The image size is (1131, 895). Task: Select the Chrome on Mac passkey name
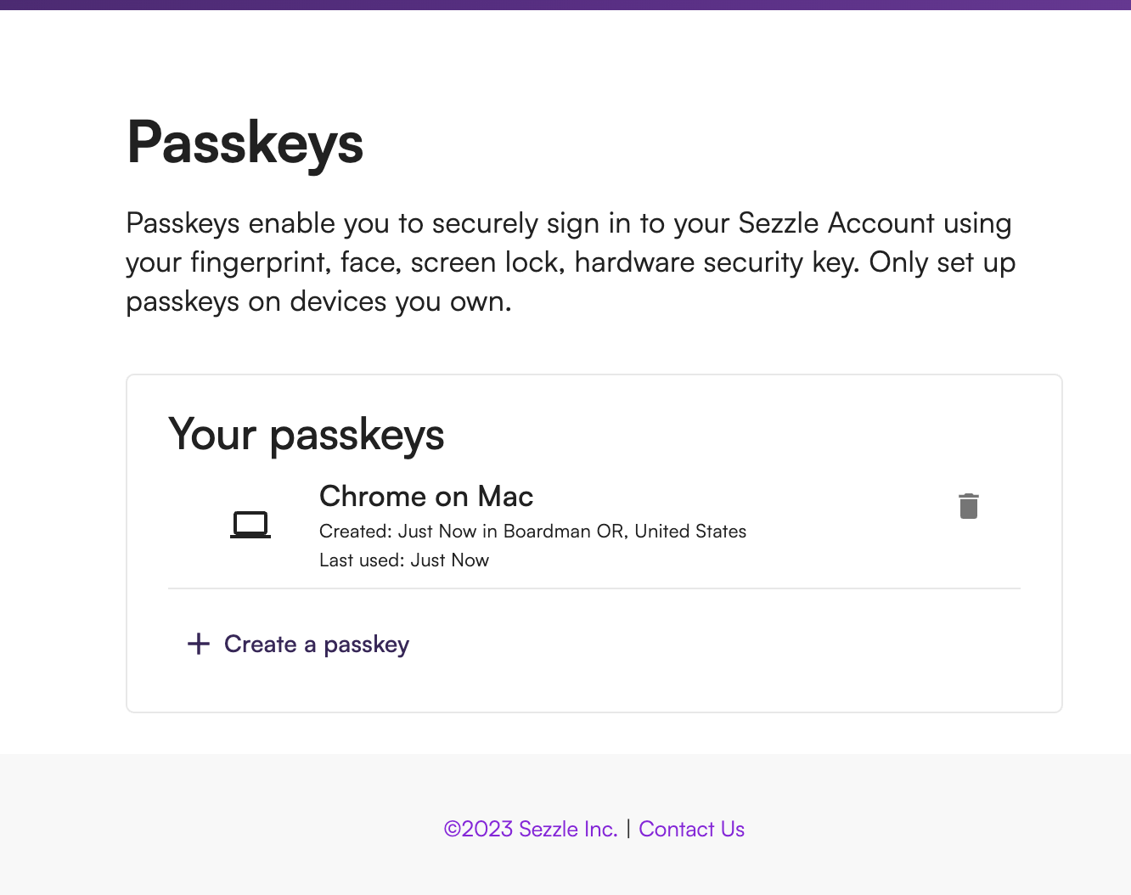click(x=425, y=496)
